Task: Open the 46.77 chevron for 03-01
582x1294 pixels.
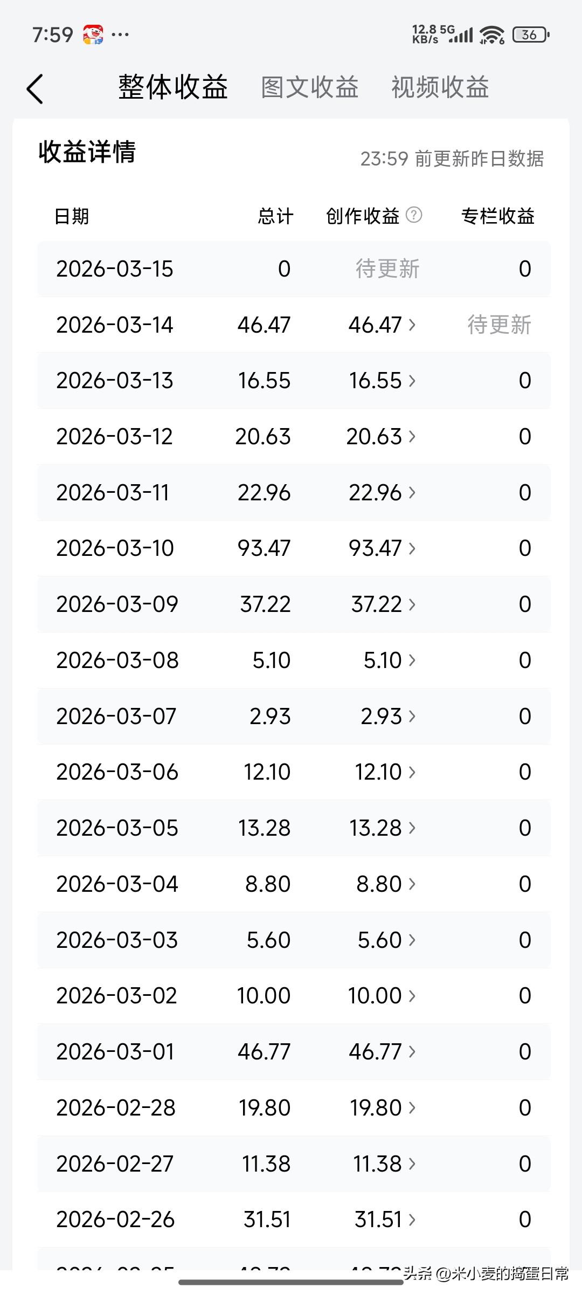Action: (x=412, y=1051)
